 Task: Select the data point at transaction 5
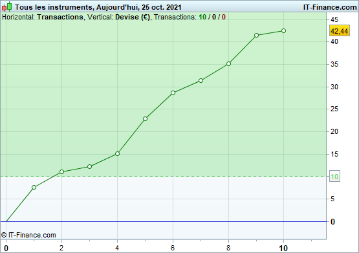(145, 118)
